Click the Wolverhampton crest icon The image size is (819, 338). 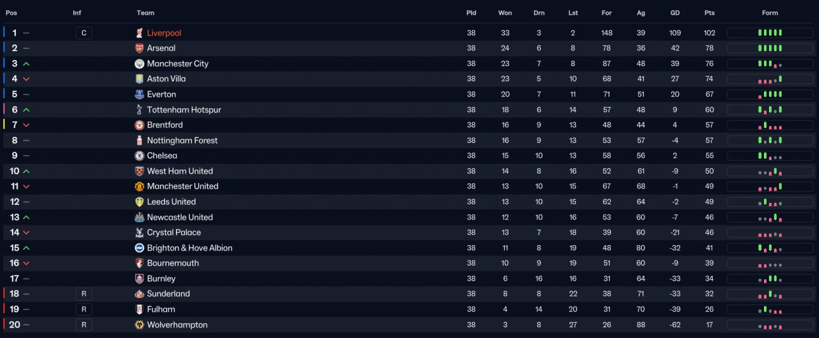pos(139,325)
